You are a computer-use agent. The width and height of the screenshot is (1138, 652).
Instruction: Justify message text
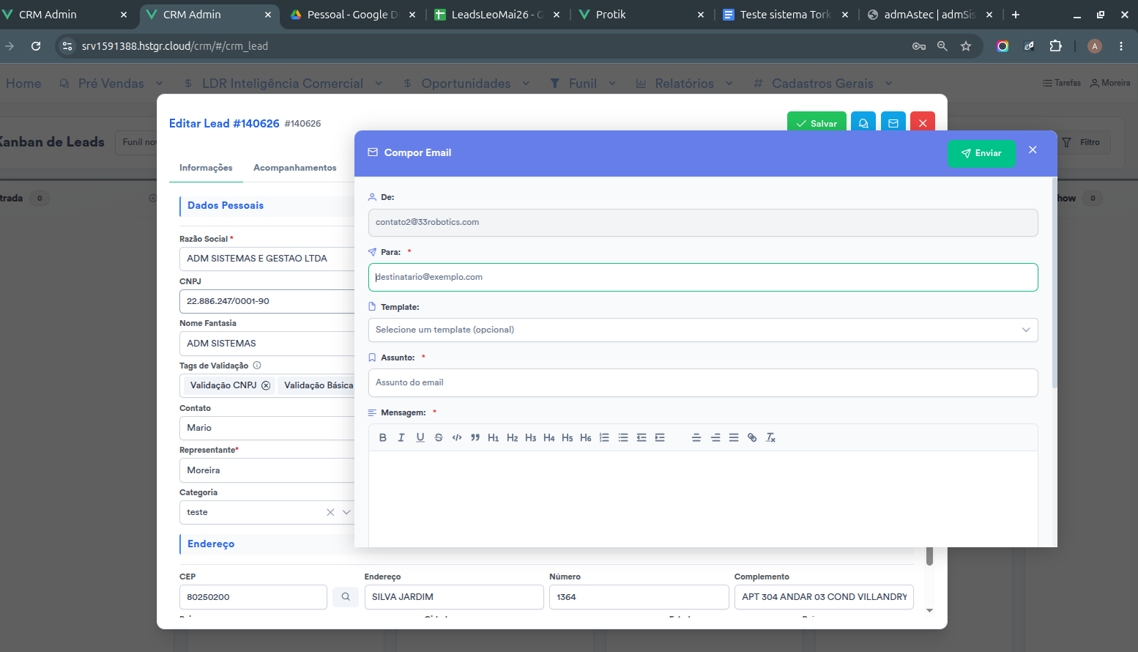734,437
